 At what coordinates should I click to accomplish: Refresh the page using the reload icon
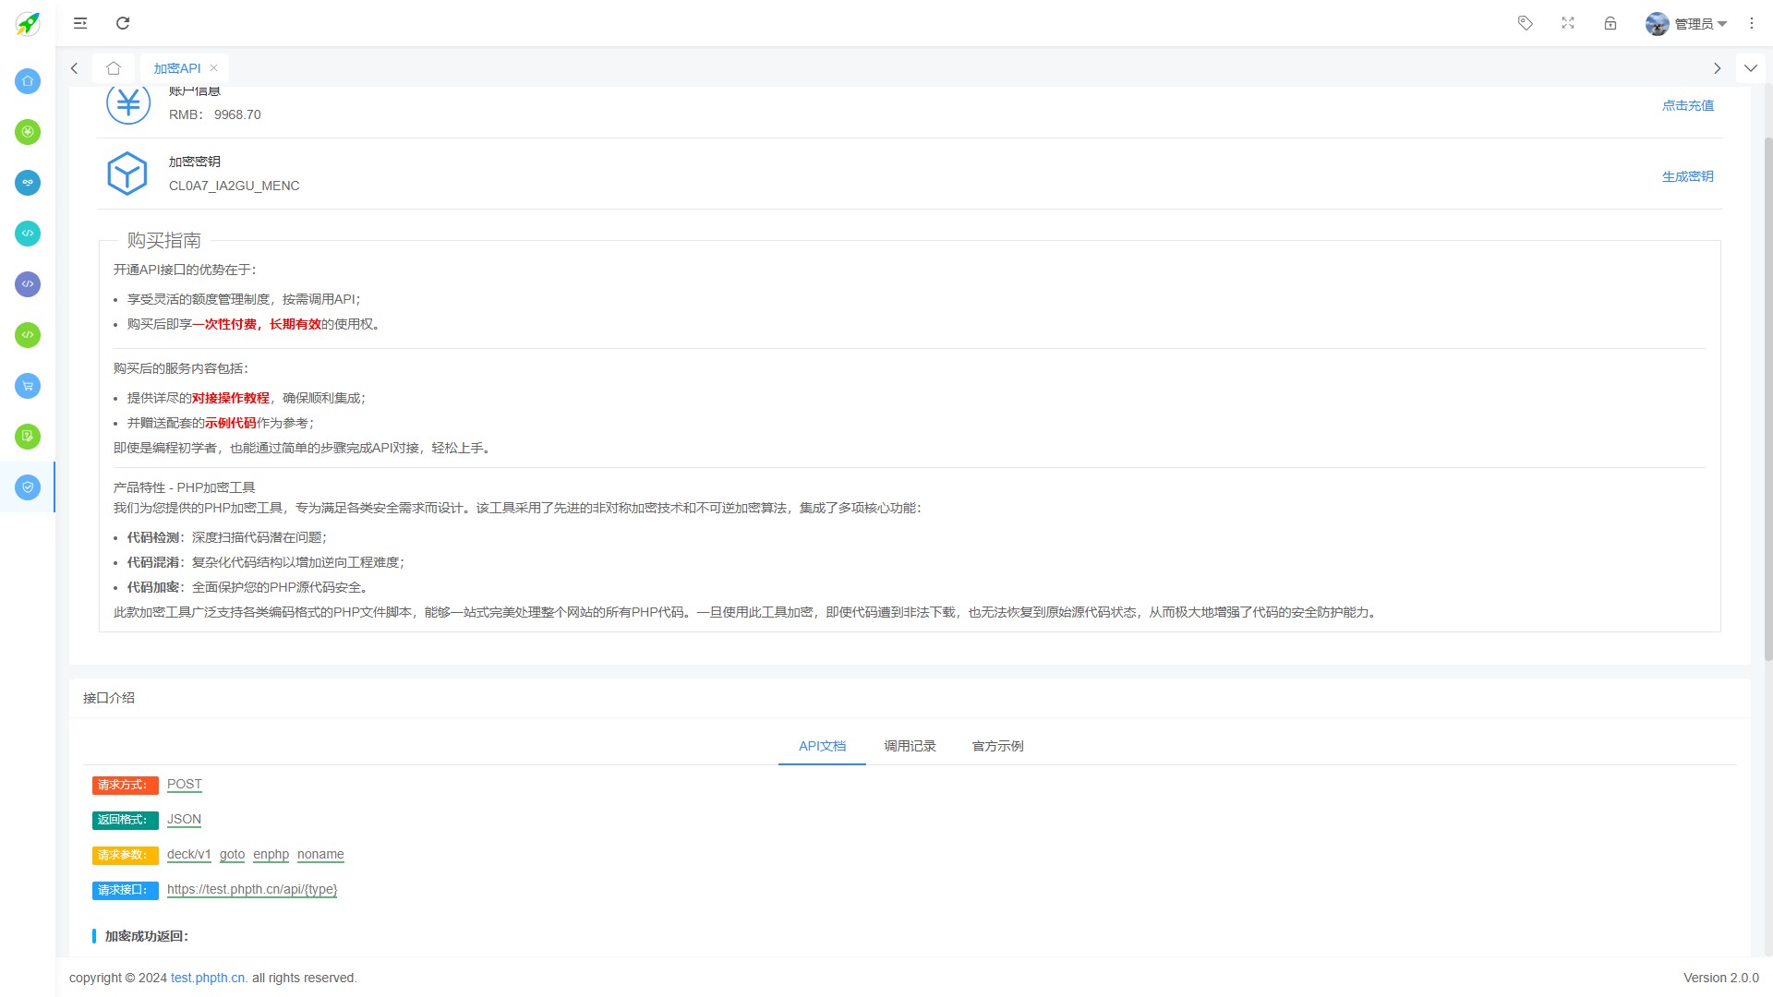pyautogui.click(x=123, y=23)
